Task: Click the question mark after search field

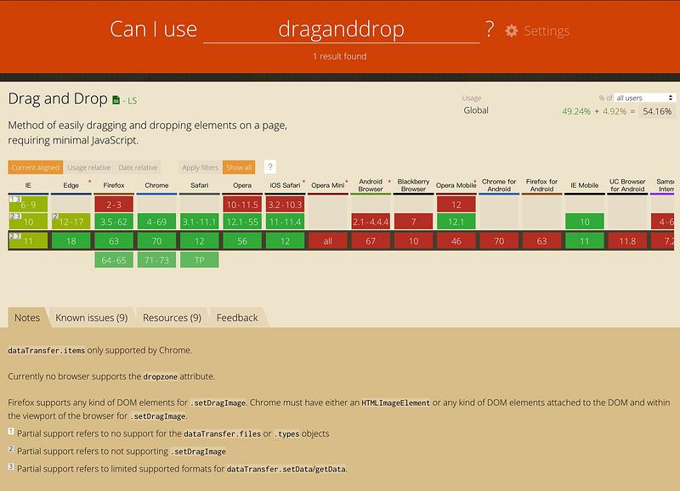Action: (x=490, y=29)
